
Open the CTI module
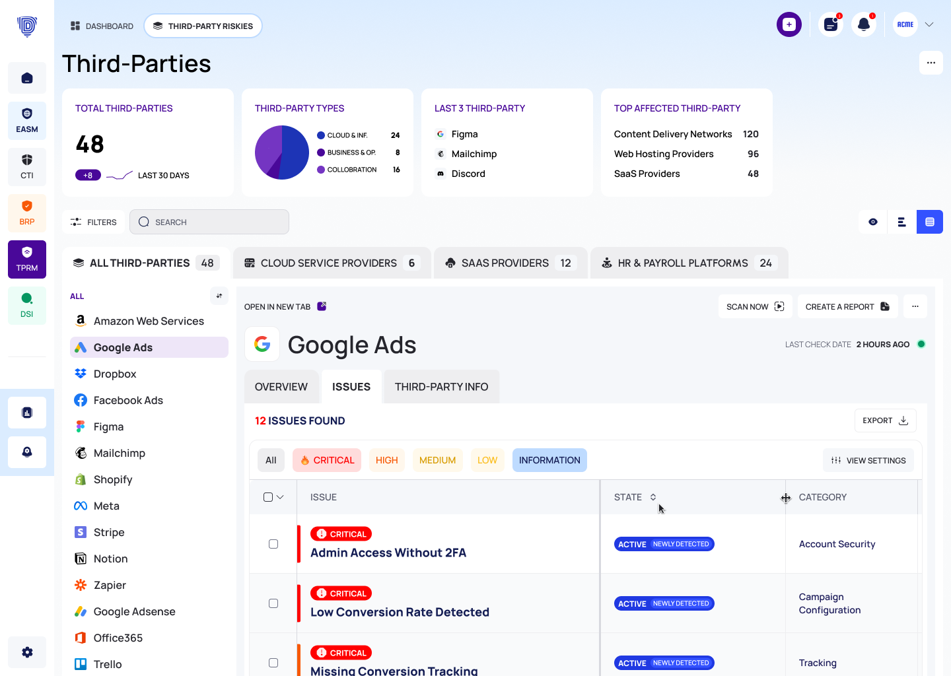(27, 167)
